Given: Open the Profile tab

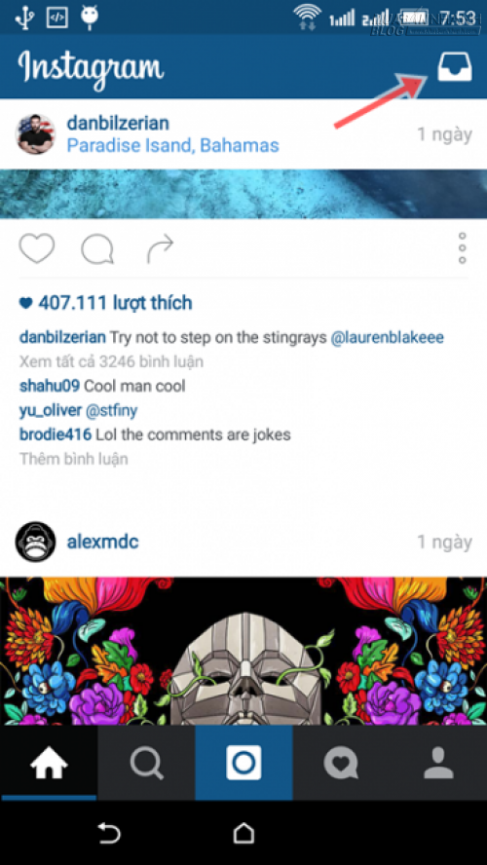Looking at the screenshot, I should pos(438,763).
